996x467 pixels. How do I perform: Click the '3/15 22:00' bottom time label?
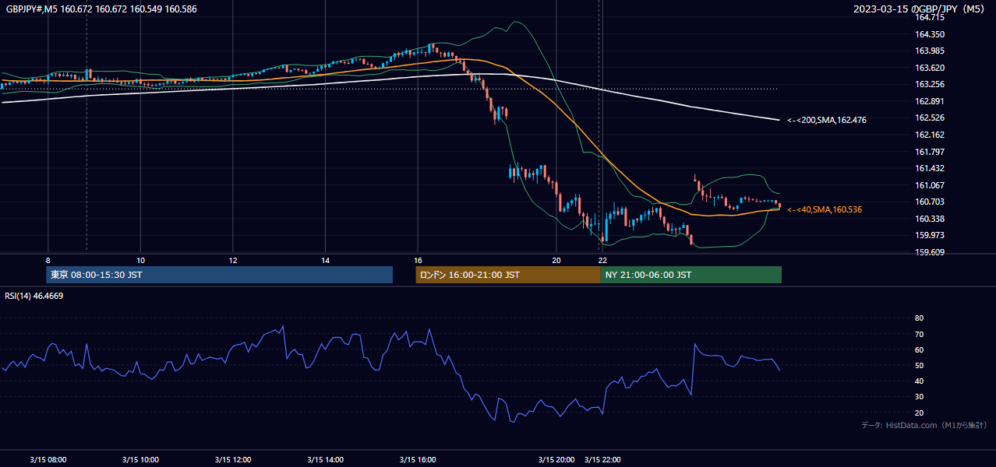(x=602, y=459)
